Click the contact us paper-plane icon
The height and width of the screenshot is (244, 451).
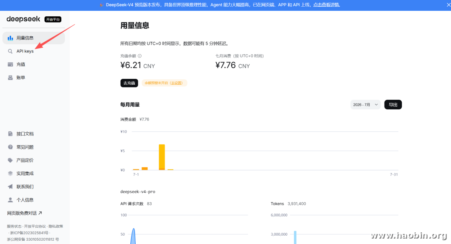[10, 186]
